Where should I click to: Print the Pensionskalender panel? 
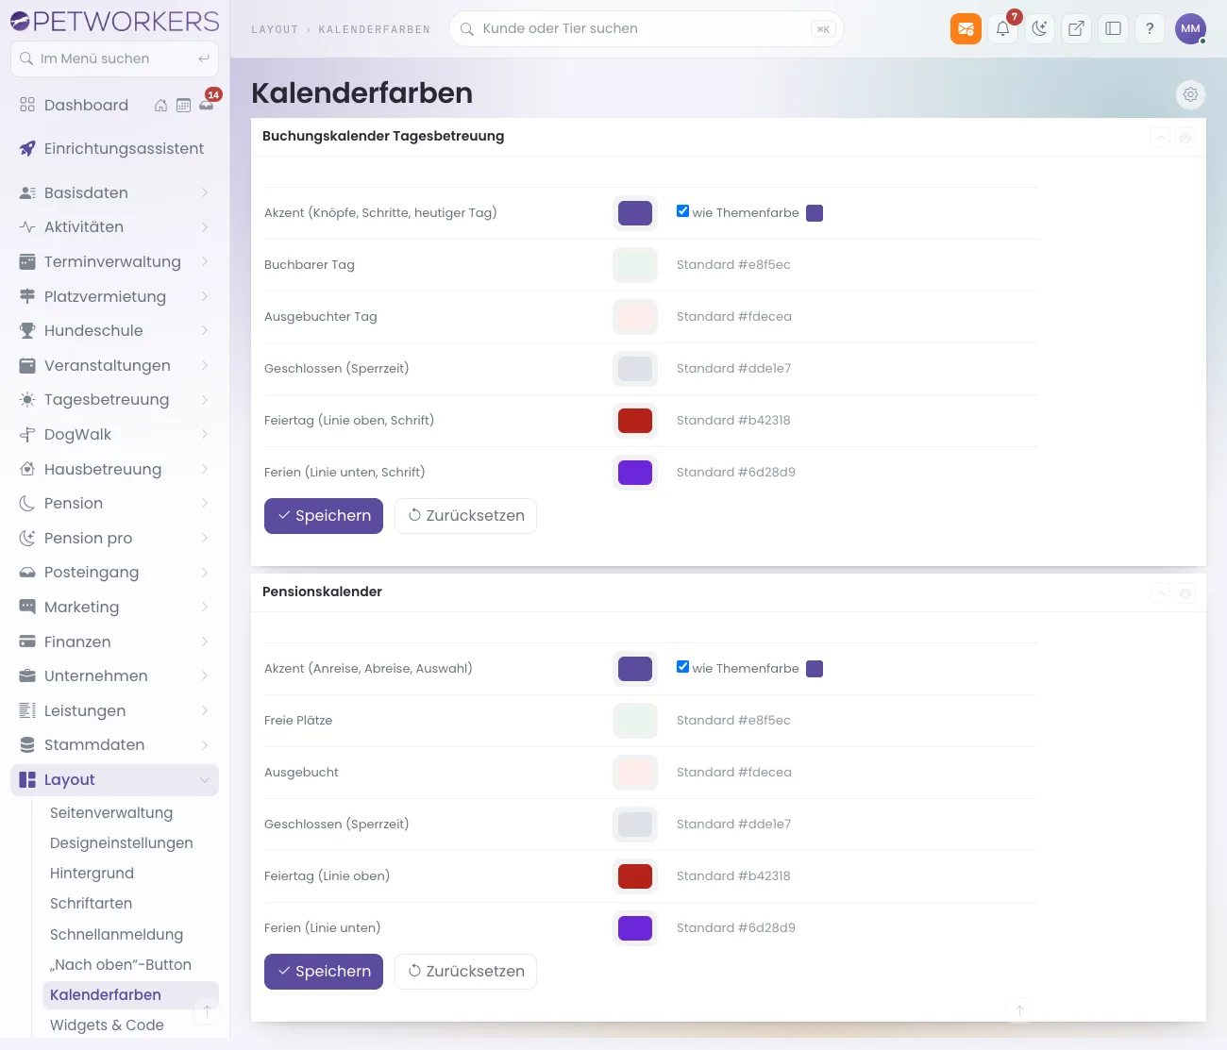tap(1185, 593)
